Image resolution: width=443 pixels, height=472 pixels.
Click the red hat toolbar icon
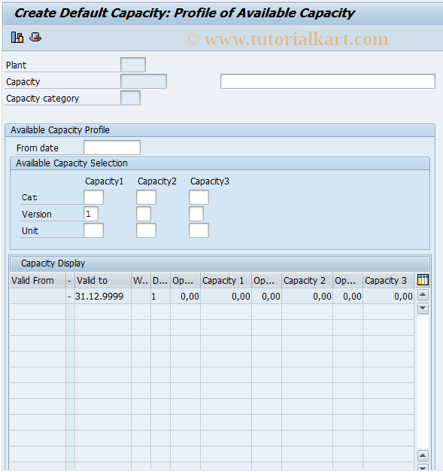coord(35,38)
